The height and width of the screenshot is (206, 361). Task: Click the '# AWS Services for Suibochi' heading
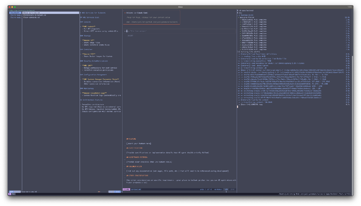coord(93,13)
